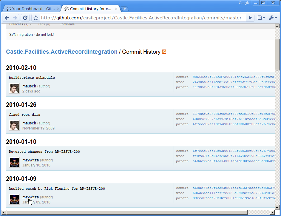281x216 pixels.
Task: Open commit hash link for Applied patch commit
Action: coord(234,188)
